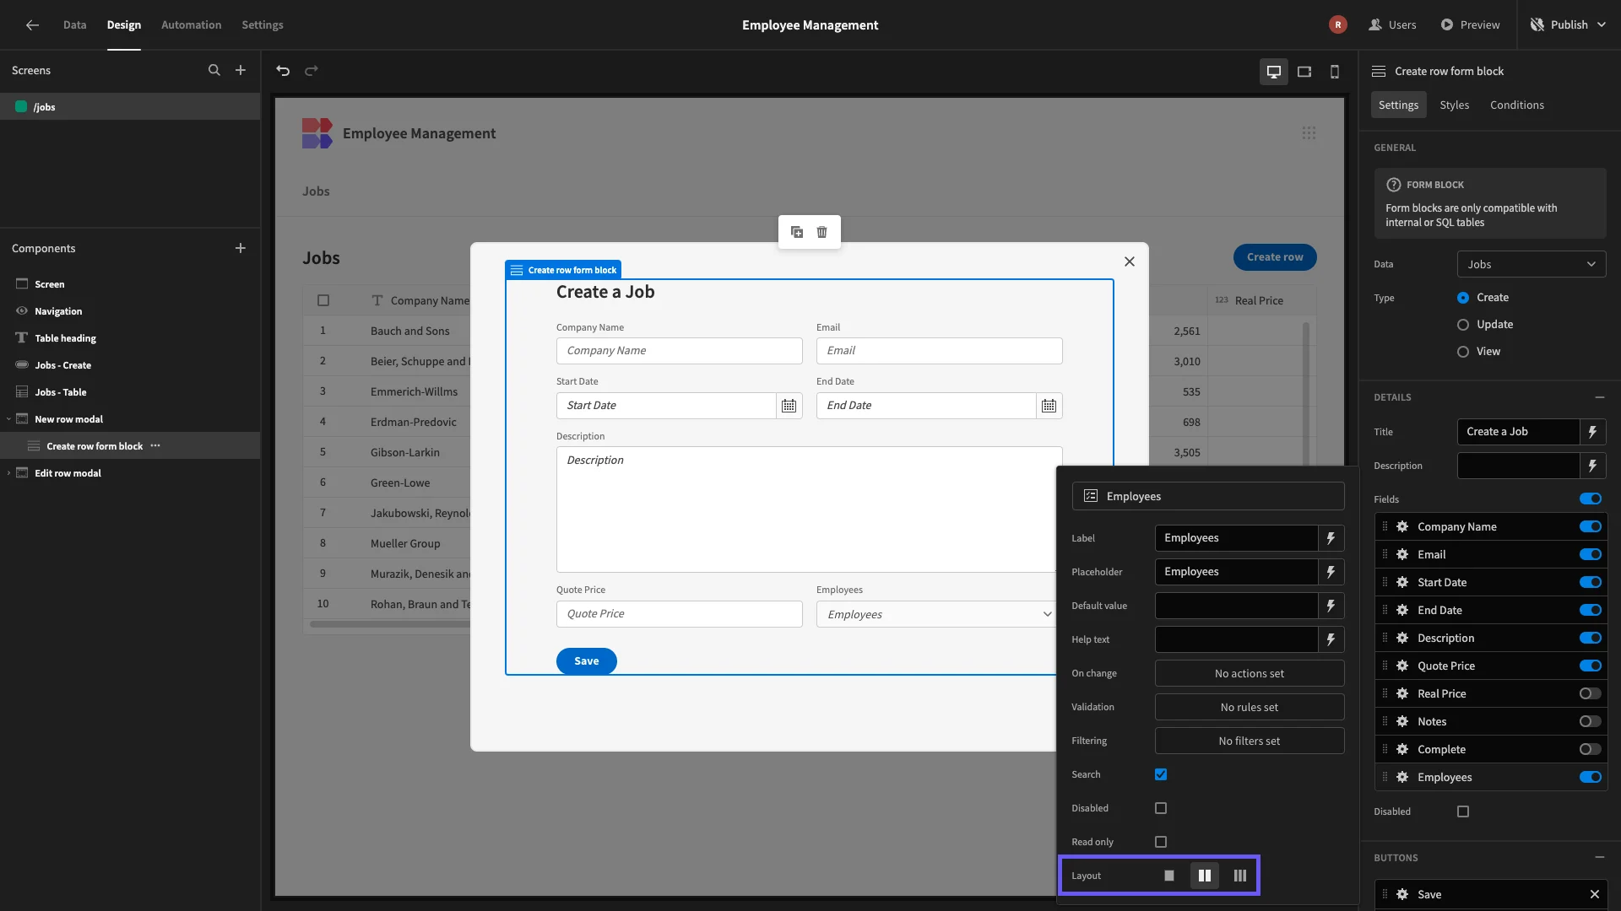The height and width of the screenshot is (911, 1621).
Task: Open bindings for Label field
Action: tap(1331, 538)
